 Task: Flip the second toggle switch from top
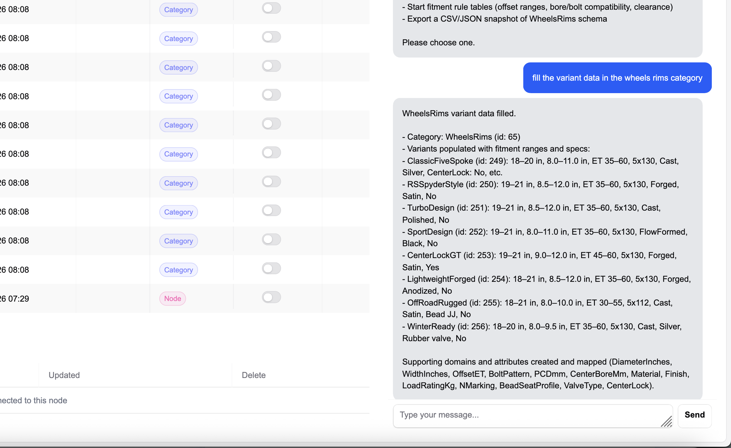tap(271, 37)
